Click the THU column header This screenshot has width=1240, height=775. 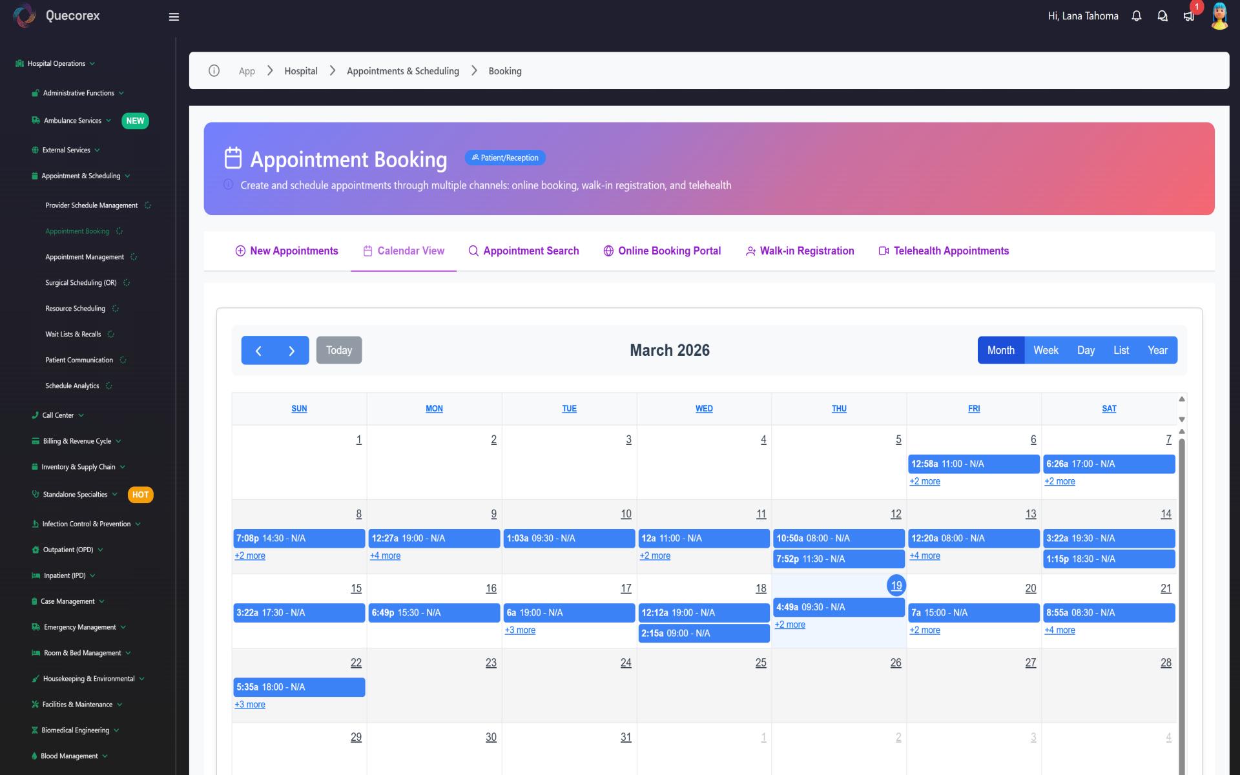point(839,408)
